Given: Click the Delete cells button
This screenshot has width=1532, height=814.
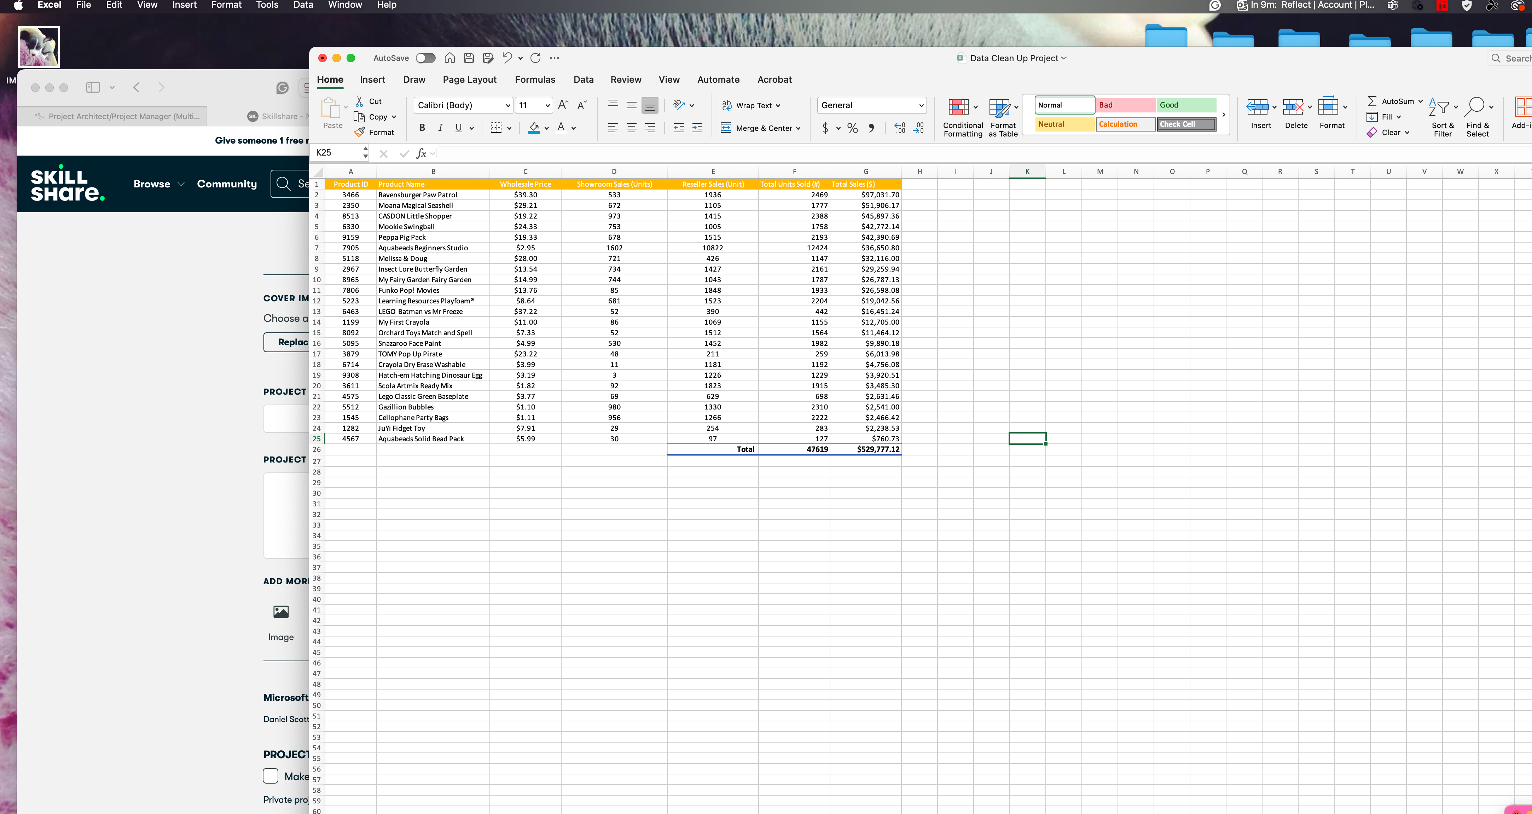Looking at the screenshot, I should pyautogui.click(x=1296, y=114).
